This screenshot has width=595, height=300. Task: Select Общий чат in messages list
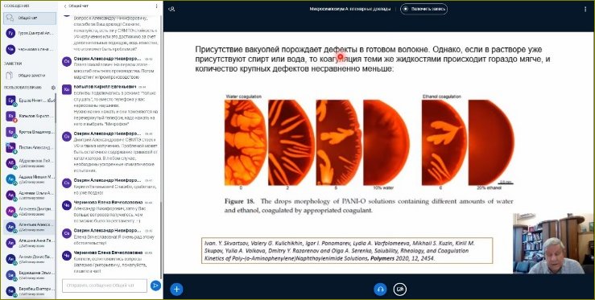point(30,18)
